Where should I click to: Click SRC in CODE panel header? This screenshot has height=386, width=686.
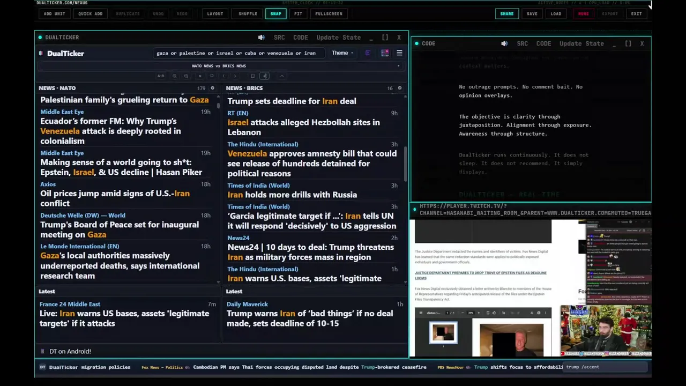(523, 43)
